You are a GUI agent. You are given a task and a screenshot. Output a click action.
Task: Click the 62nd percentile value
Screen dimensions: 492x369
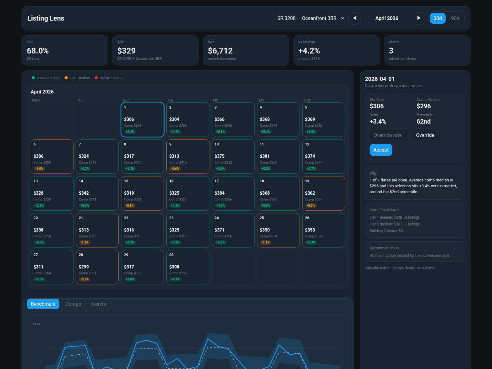click(423, 121)
